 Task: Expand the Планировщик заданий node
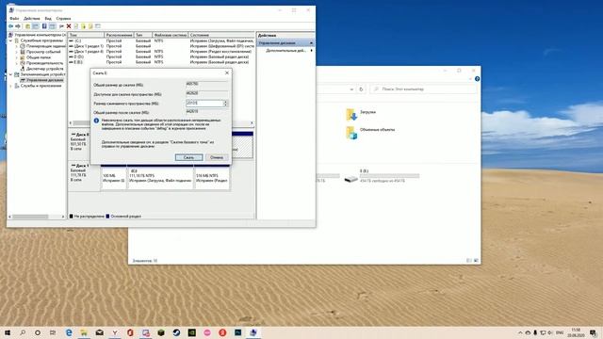17,46
